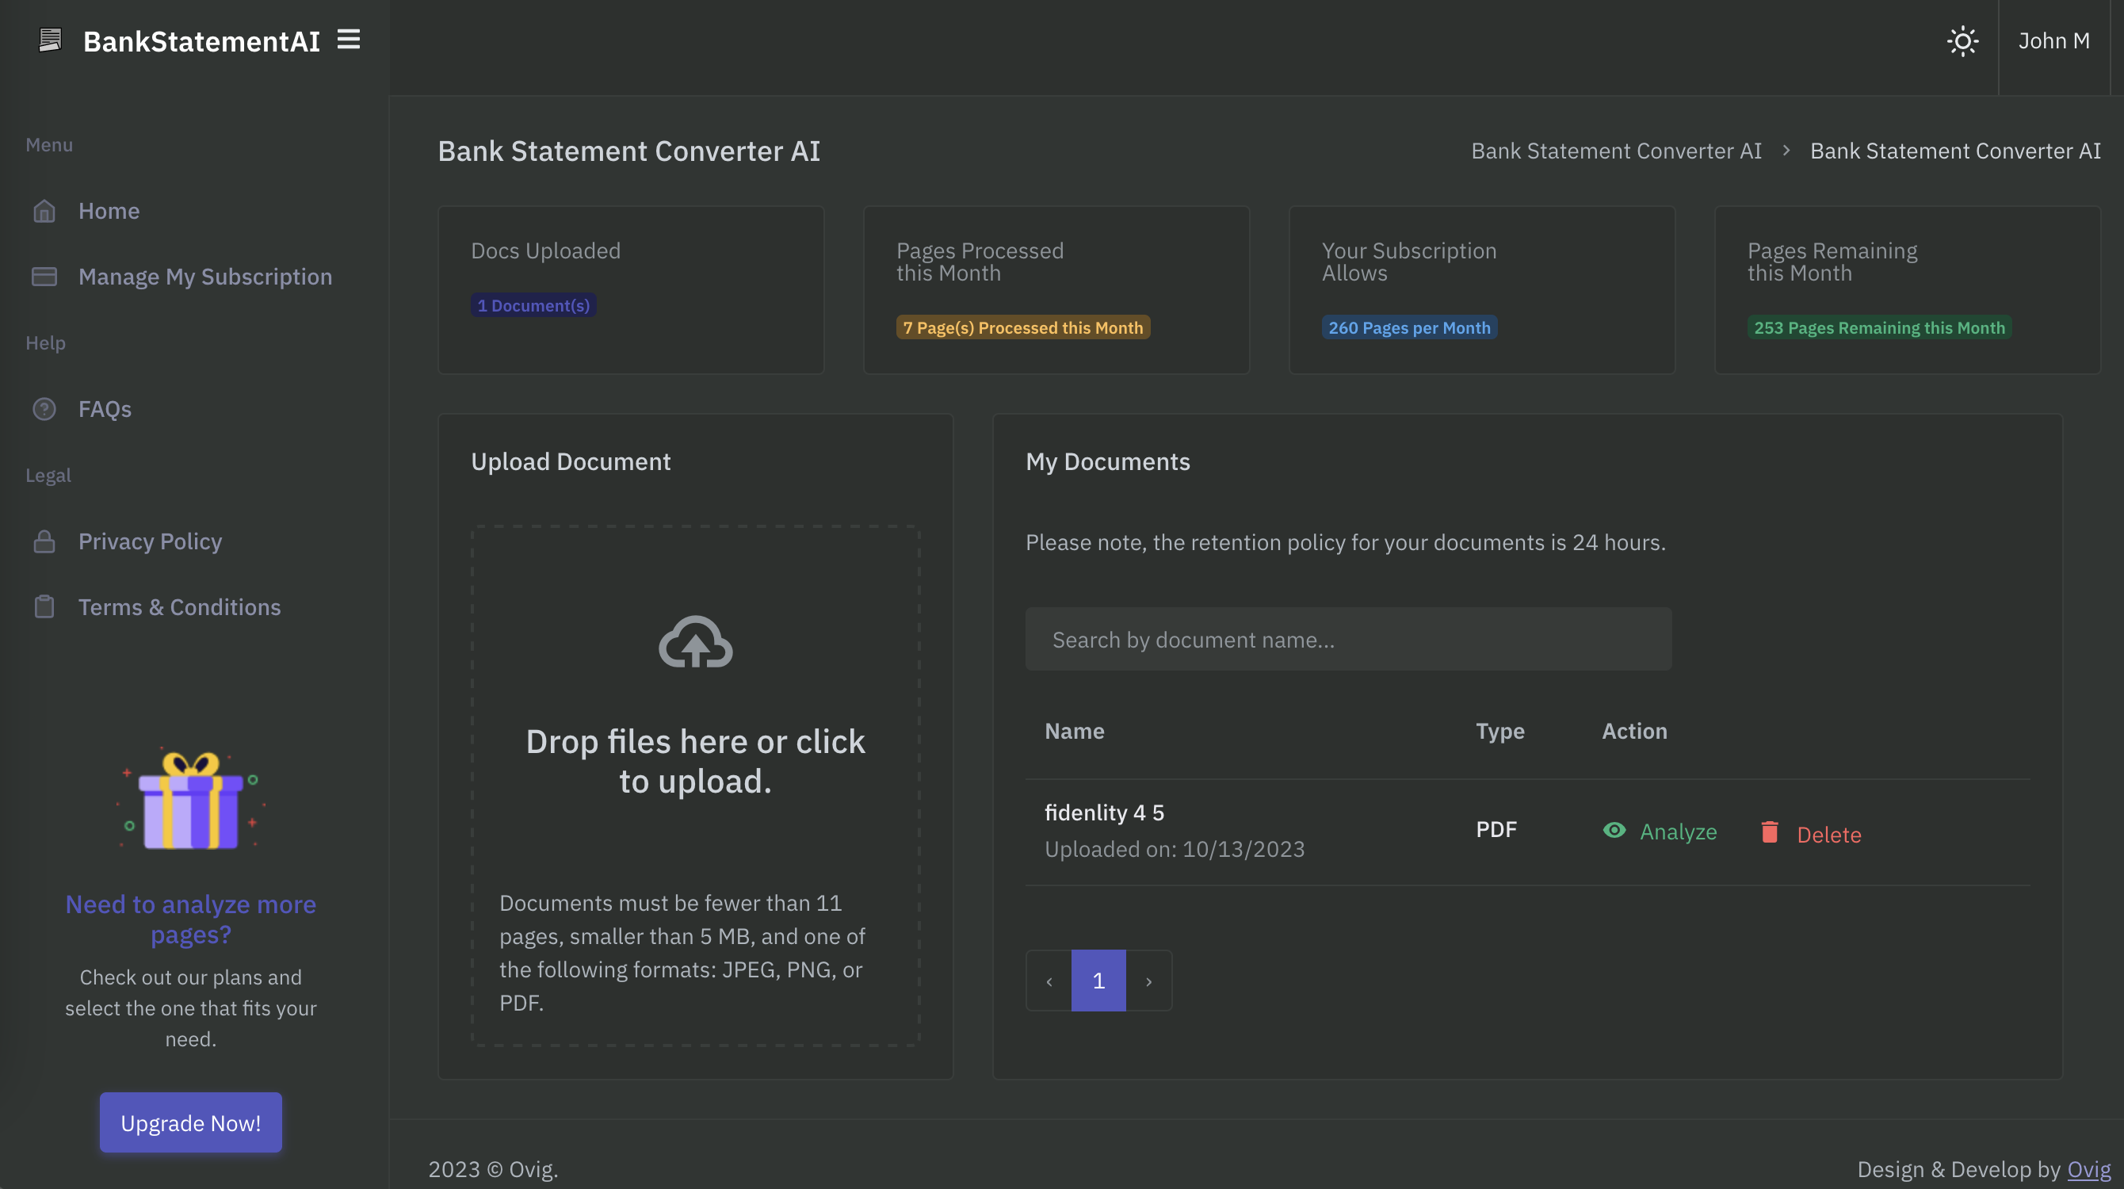Open the John M user menu

pos(2053,41)
